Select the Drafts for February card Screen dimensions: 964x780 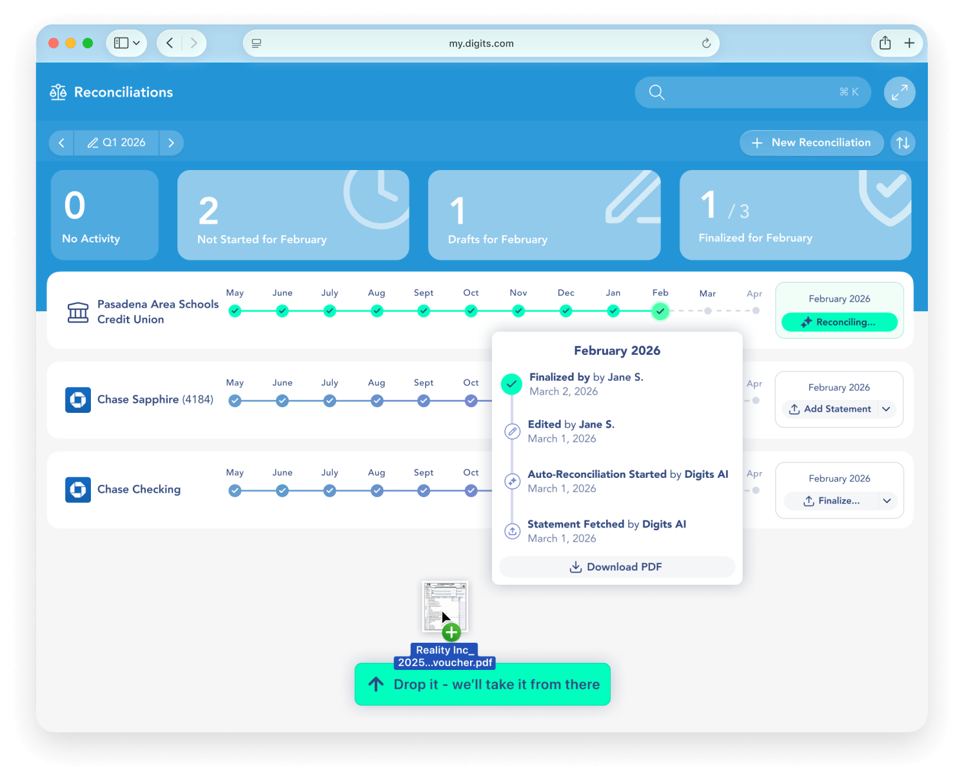click(x=544, y=215)
